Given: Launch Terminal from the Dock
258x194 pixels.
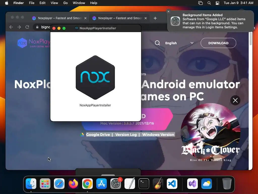Looking at the screenshot, I should [144, 184].
